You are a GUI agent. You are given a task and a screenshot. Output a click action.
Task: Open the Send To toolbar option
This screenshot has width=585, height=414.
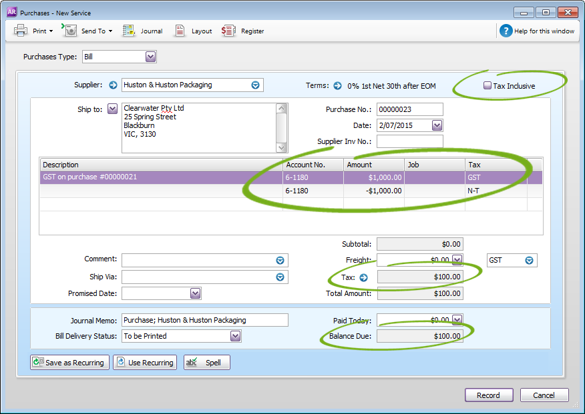click(x=70, y=31)
